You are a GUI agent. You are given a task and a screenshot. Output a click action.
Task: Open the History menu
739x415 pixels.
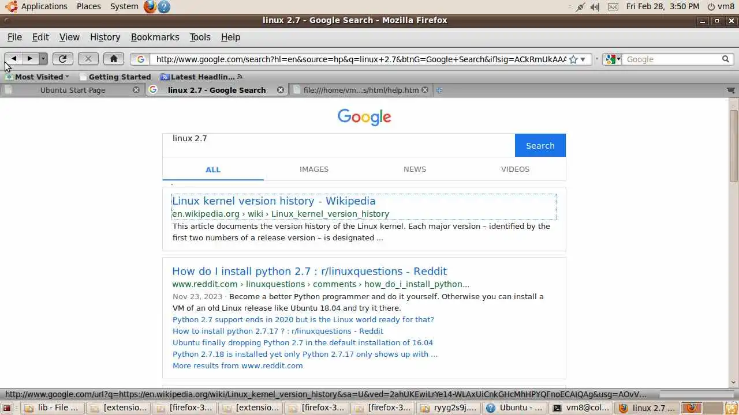[105, 37]
